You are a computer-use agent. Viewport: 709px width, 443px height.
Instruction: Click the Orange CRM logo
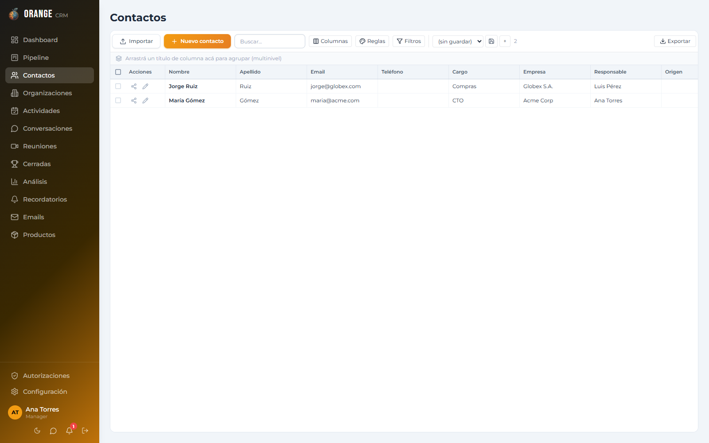(x=38, y=14)
